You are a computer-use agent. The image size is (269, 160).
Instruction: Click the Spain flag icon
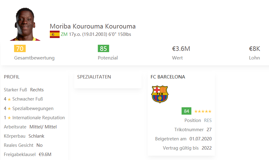coord(54,34)
